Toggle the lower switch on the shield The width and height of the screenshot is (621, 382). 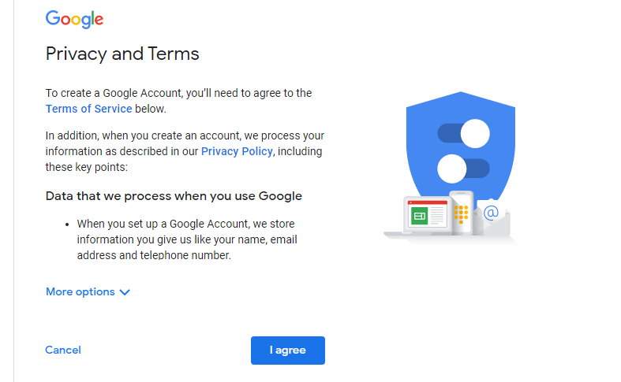[463, 169]
